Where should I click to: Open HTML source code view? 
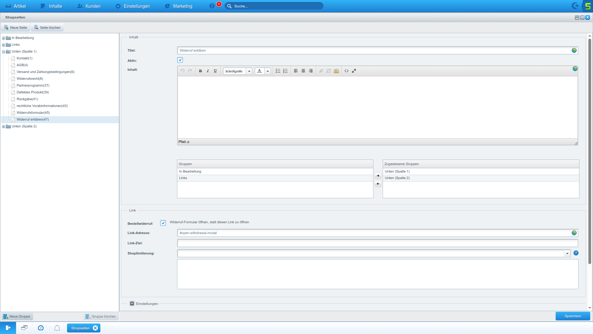pos(347,71)
